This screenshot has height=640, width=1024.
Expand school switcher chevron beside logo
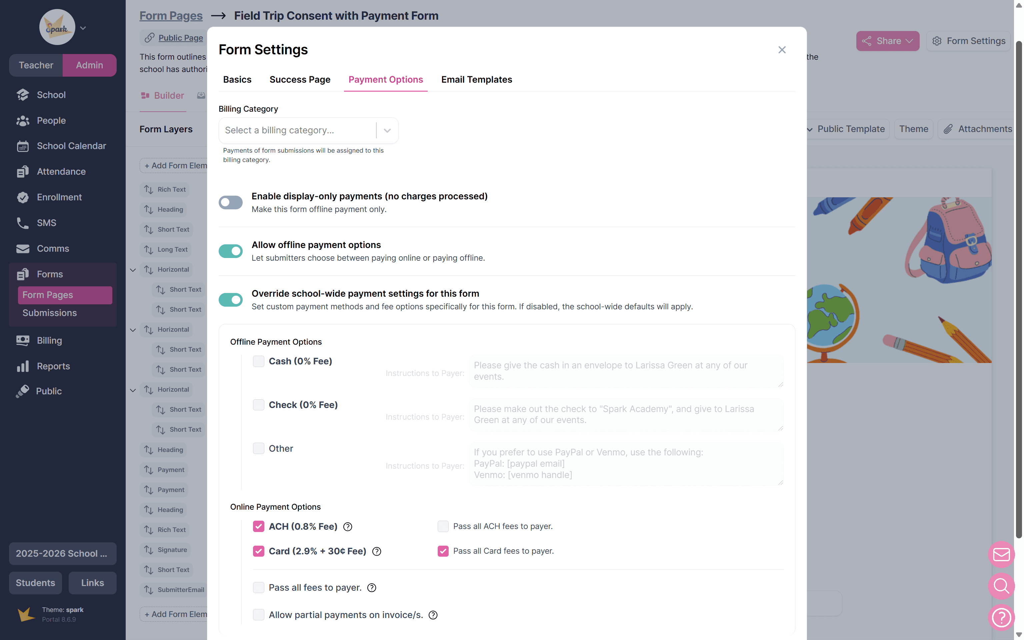[83, 28]
